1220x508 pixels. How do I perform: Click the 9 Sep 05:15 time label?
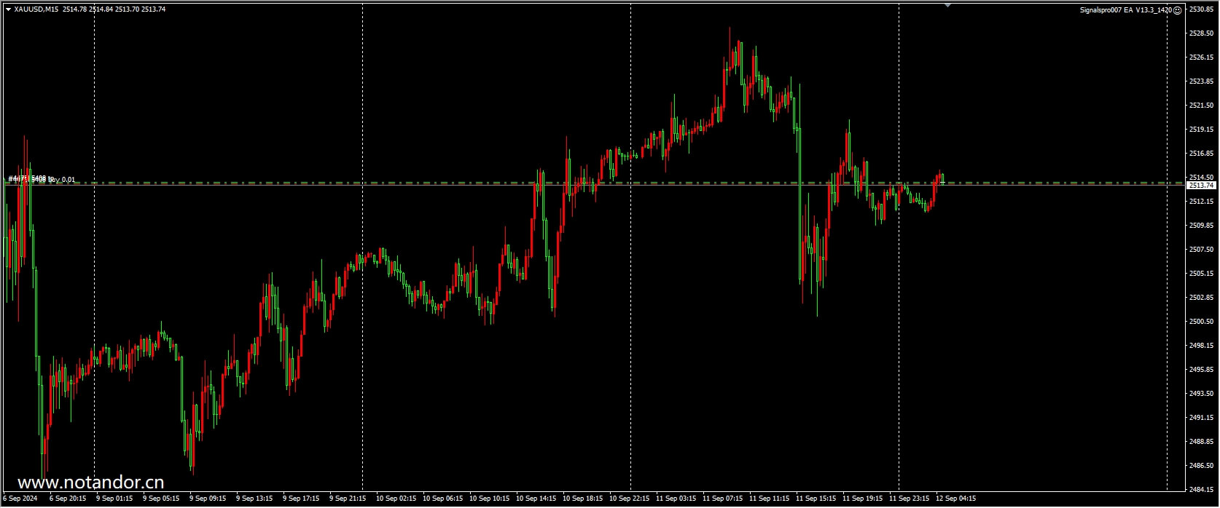click(x=161, y=499)
